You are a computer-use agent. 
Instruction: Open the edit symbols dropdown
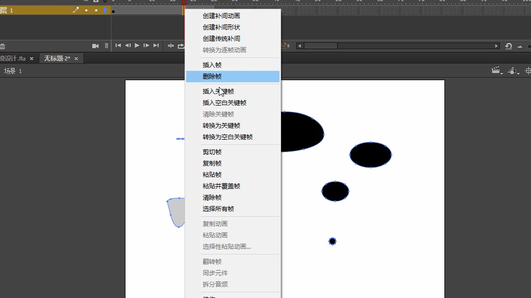513,71
